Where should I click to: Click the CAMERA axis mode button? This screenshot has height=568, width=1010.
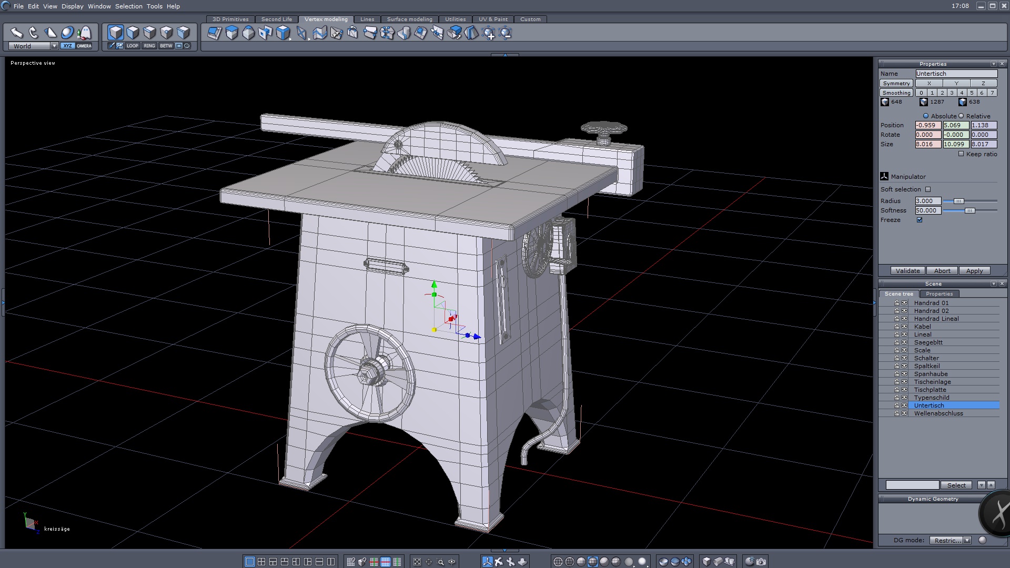84,46
